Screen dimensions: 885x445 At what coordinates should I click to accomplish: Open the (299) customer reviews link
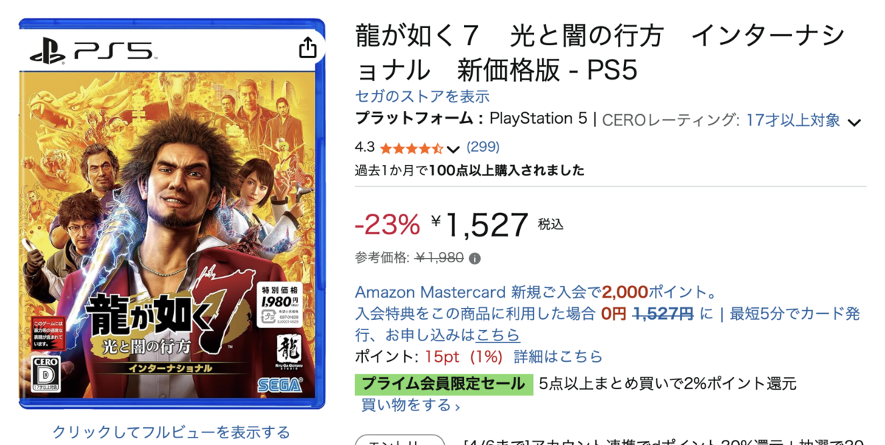(483, 147)
